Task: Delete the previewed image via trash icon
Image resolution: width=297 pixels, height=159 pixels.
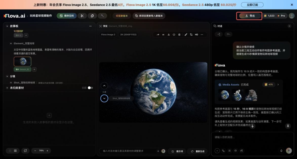Action: (179, 35)
